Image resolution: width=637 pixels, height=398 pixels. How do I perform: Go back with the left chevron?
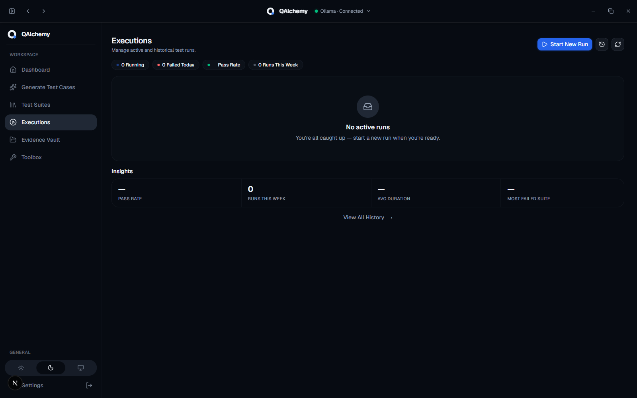click(28, 11)
